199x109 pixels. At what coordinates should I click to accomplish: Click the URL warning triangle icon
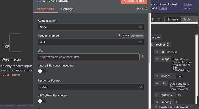coord(142,57)
